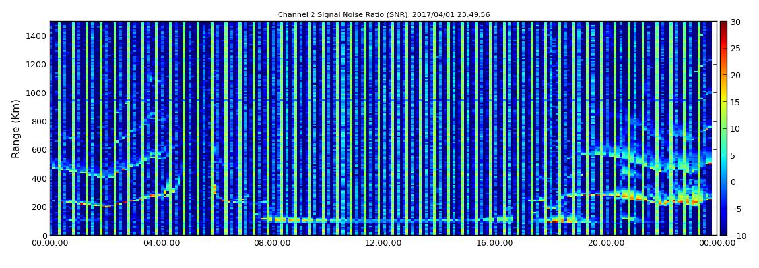The height and width of the screenshot is (268, 759).
Task: Click the colorbar tick label 25
Action: click(736, 49)
